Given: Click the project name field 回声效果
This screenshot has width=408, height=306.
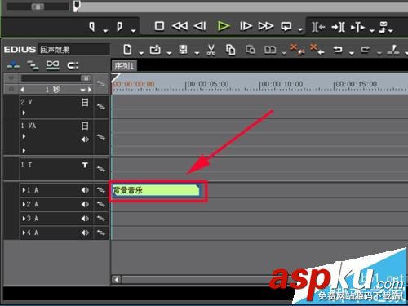Looking at the screenshot, I should (x=73, y=50).
